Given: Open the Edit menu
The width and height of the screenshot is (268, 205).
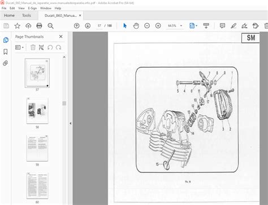Looking at the screenshot, I should (12, 8).
